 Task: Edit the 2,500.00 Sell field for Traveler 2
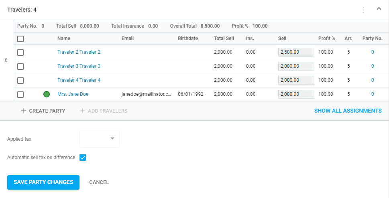pos(296,52)
